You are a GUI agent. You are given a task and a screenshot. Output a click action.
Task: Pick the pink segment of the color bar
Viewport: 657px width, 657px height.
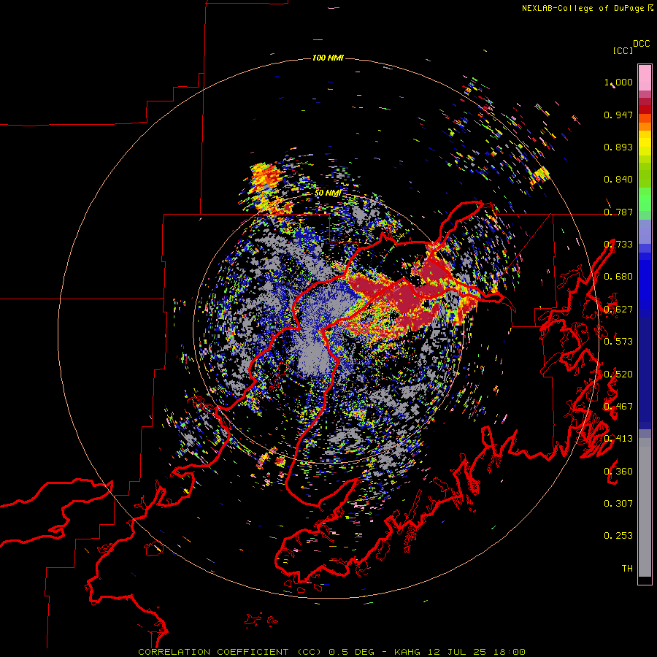645,78
